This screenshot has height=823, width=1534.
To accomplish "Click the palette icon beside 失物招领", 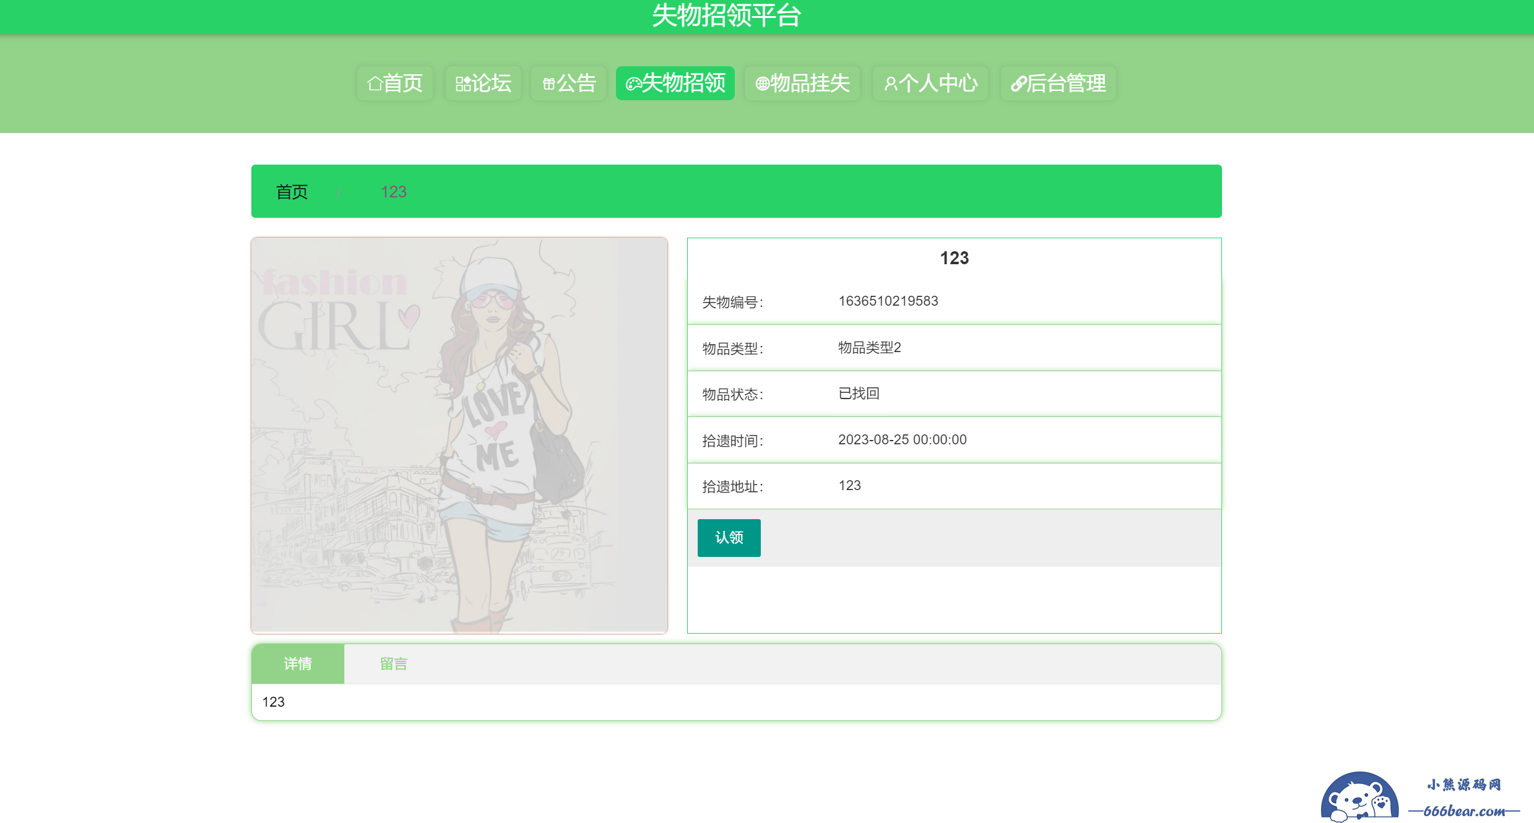I will tap(633, 84).
